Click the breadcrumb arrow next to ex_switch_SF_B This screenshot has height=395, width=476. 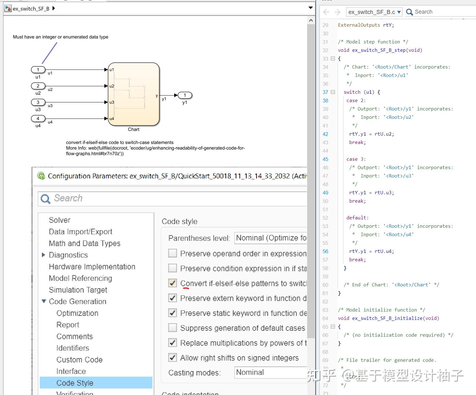click(53, 8)
